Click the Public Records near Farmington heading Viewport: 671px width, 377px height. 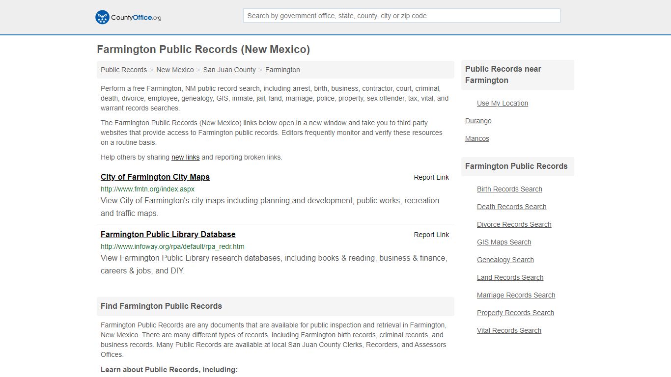pyautogui.click(x=503, y=75)
